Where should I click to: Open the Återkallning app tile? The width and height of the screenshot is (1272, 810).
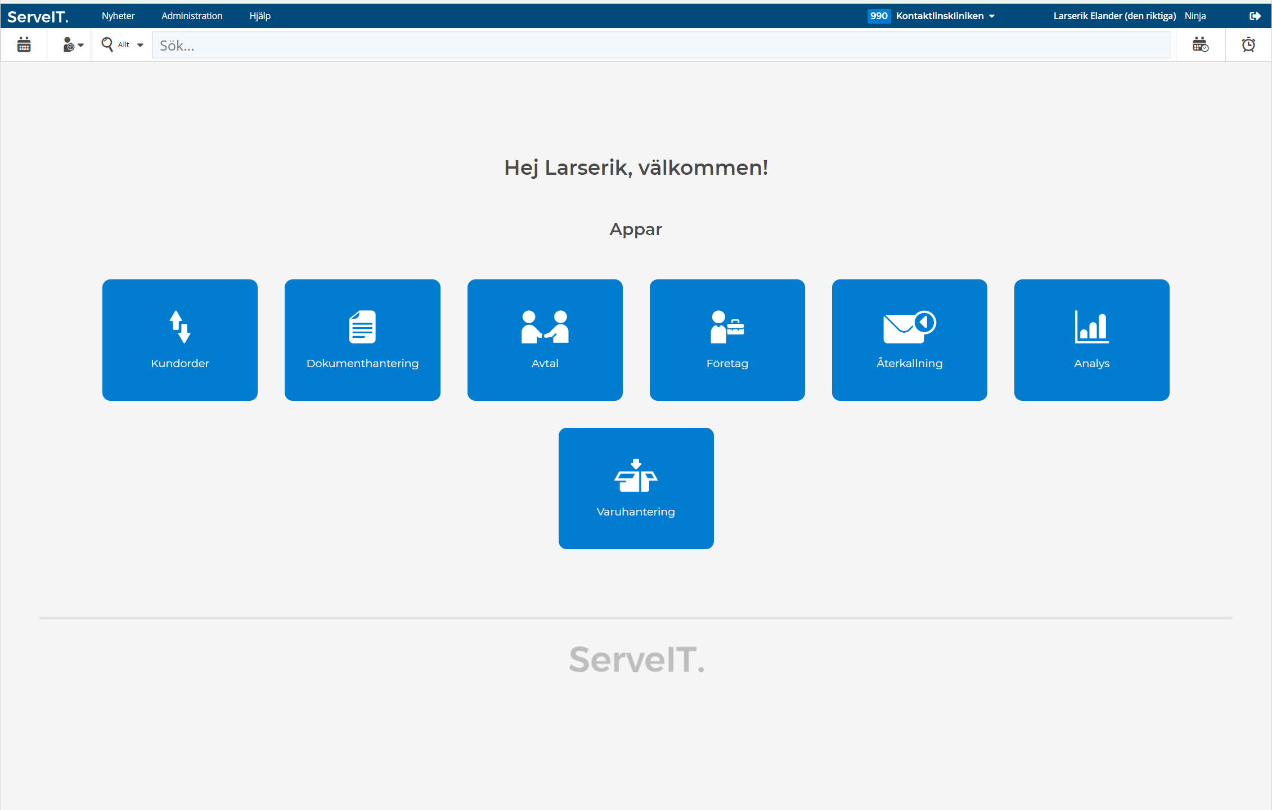[x=910, y=340]
